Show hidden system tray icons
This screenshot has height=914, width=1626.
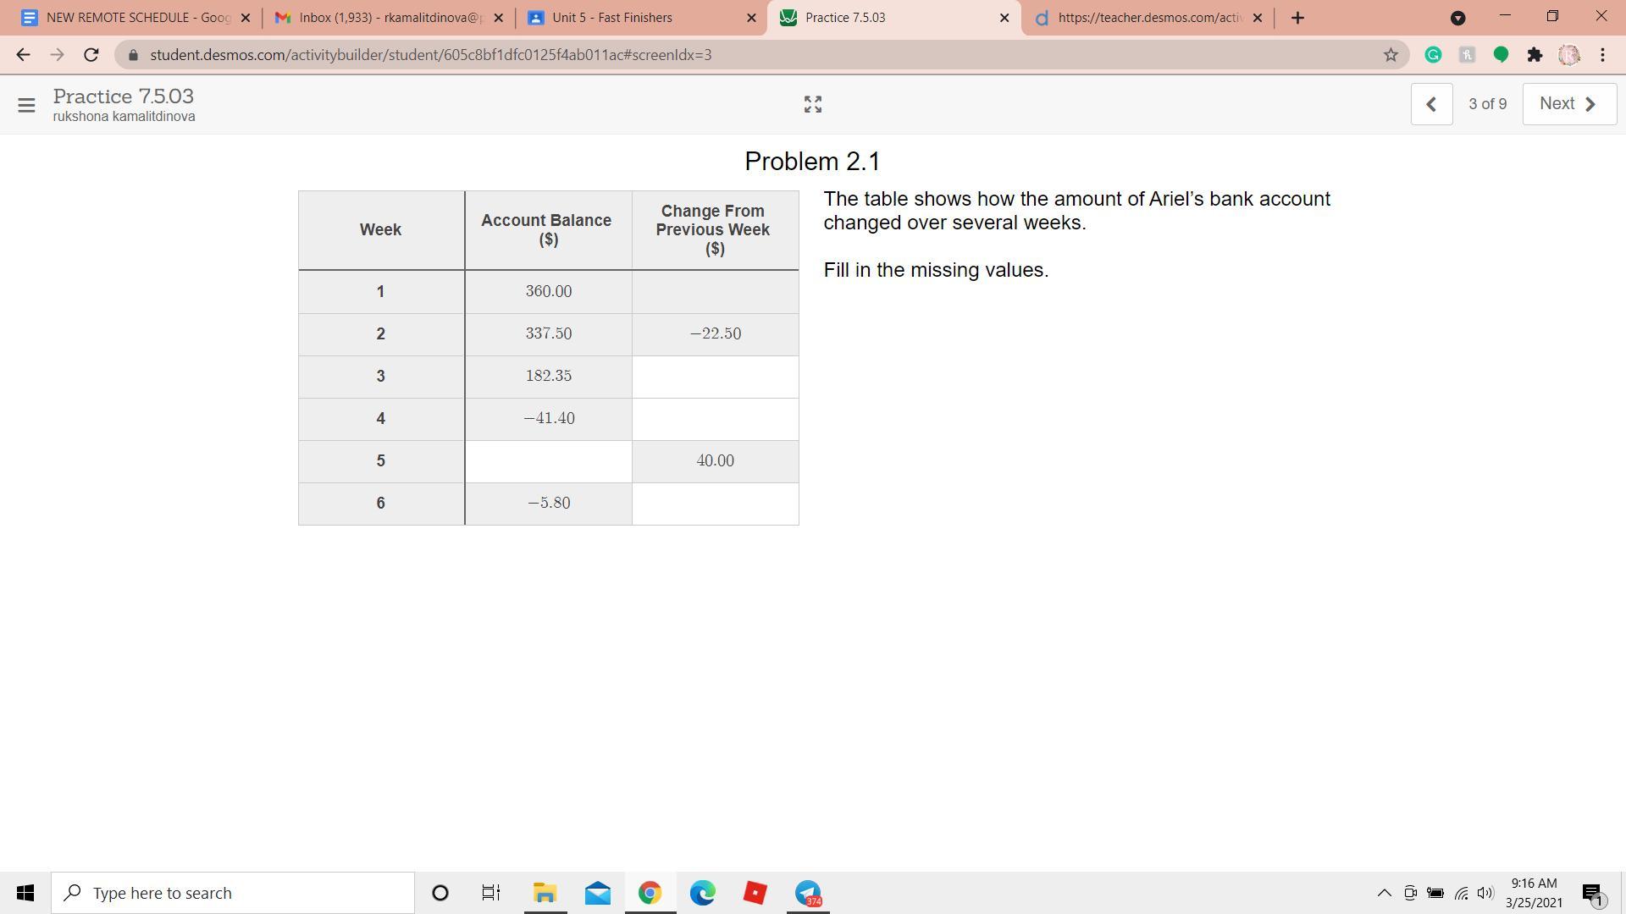(1384, 893)
